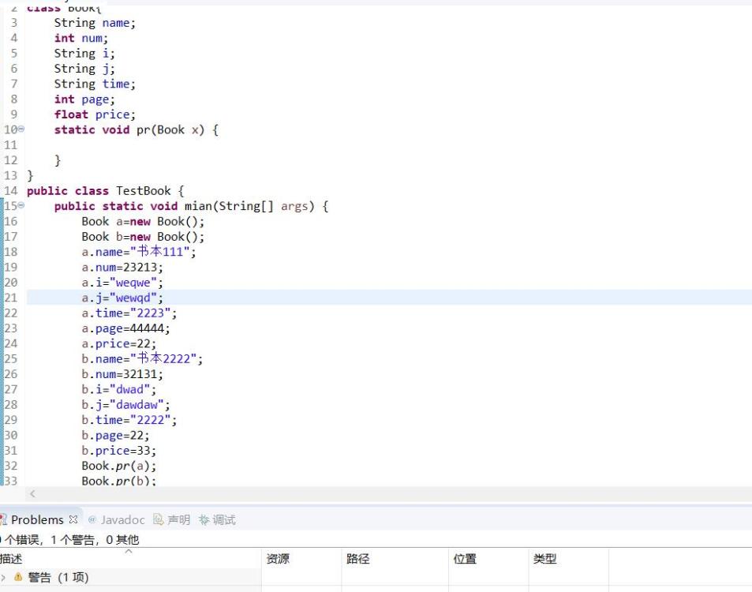This screenshot has width=752, height=592.
Task: Click the call 'Book.pr(a);'
Action: tap(119, 466)
